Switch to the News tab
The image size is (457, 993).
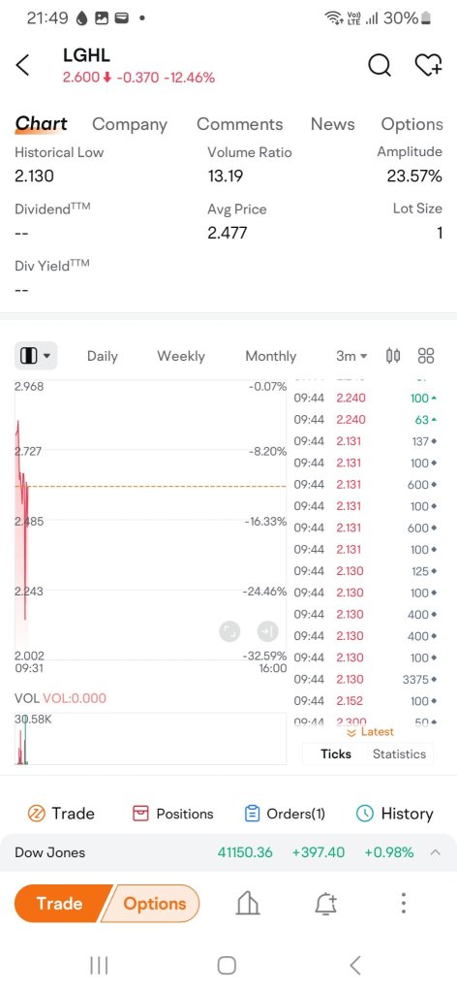332,124
